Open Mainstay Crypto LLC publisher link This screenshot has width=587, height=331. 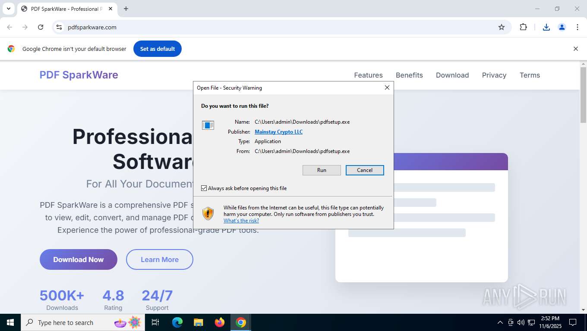pos(278,132)
